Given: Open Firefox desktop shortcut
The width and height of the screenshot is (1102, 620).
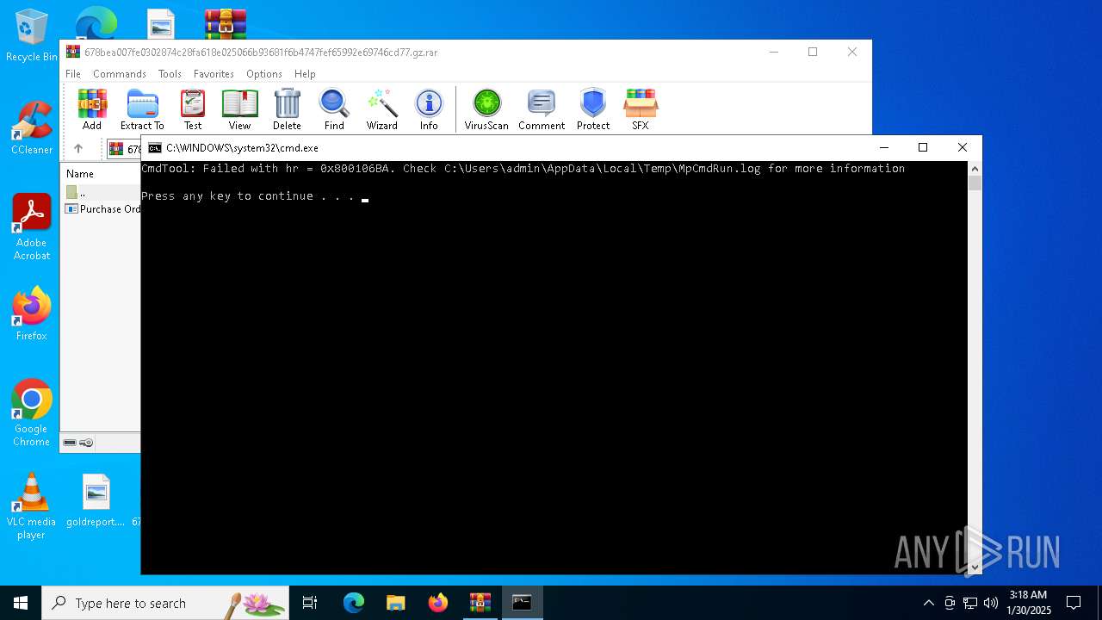Looking at the screenshot, I should coord(32,313).
